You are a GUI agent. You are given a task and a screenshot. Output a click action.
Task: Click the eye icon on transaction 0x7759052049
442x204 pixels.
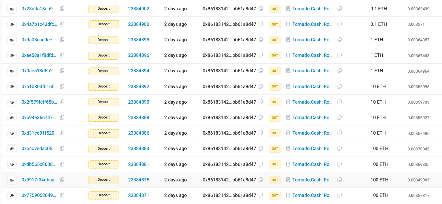click(12, 195)
